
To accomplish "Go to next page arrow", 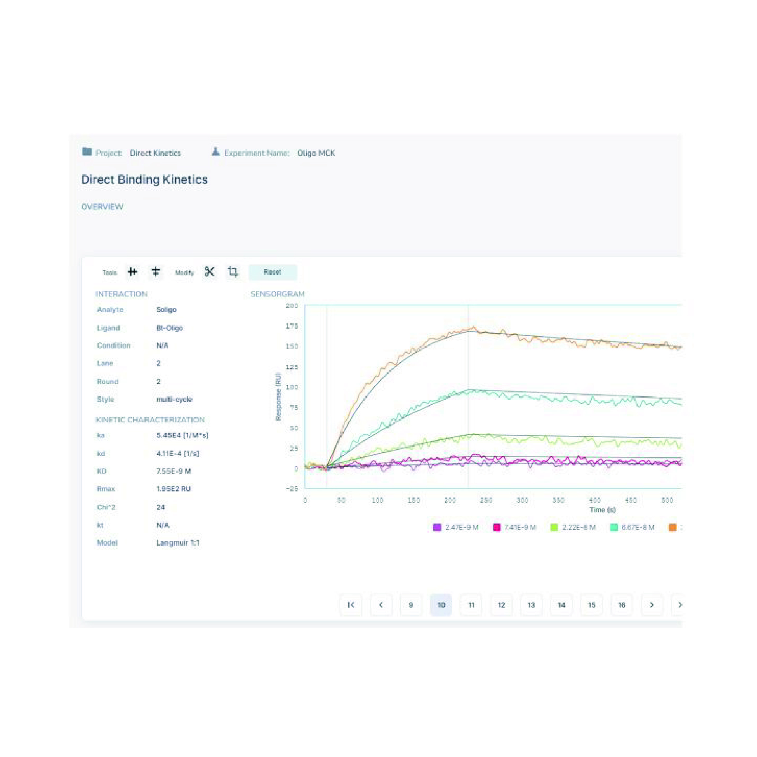I will [x=652, y=605].
